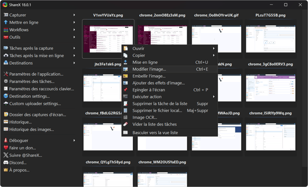Image resolution: width=308 pixels, height=187 pixels.
Task: Click the Paramètres de l'application tools icon
Action: click(6, 74)
